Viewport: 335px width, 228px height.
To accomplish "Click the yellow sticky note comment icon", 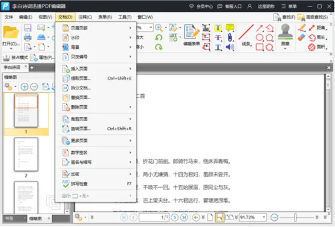I will (230, 28).
